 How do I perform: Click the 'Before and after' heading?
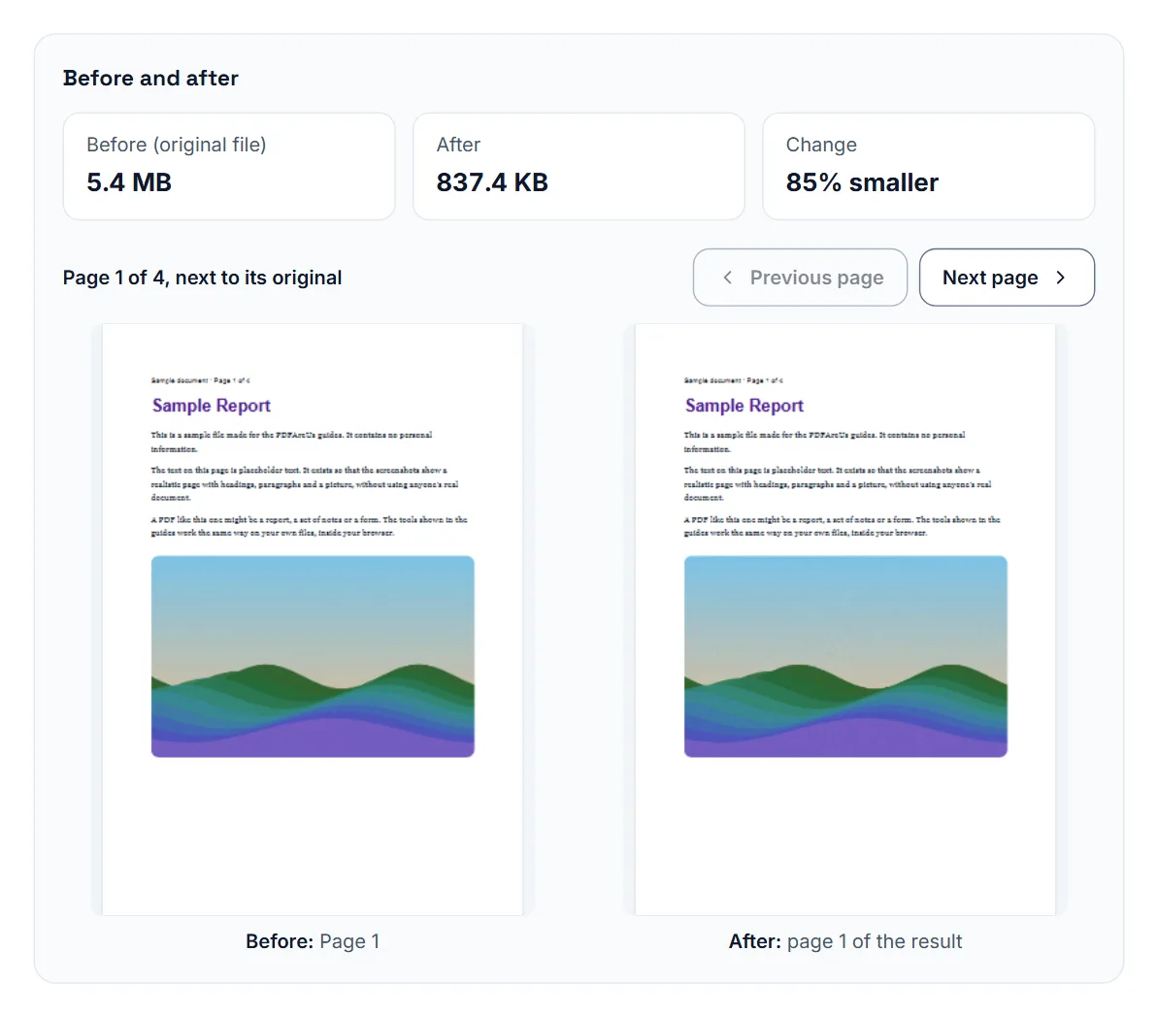(x=150, y=79)
